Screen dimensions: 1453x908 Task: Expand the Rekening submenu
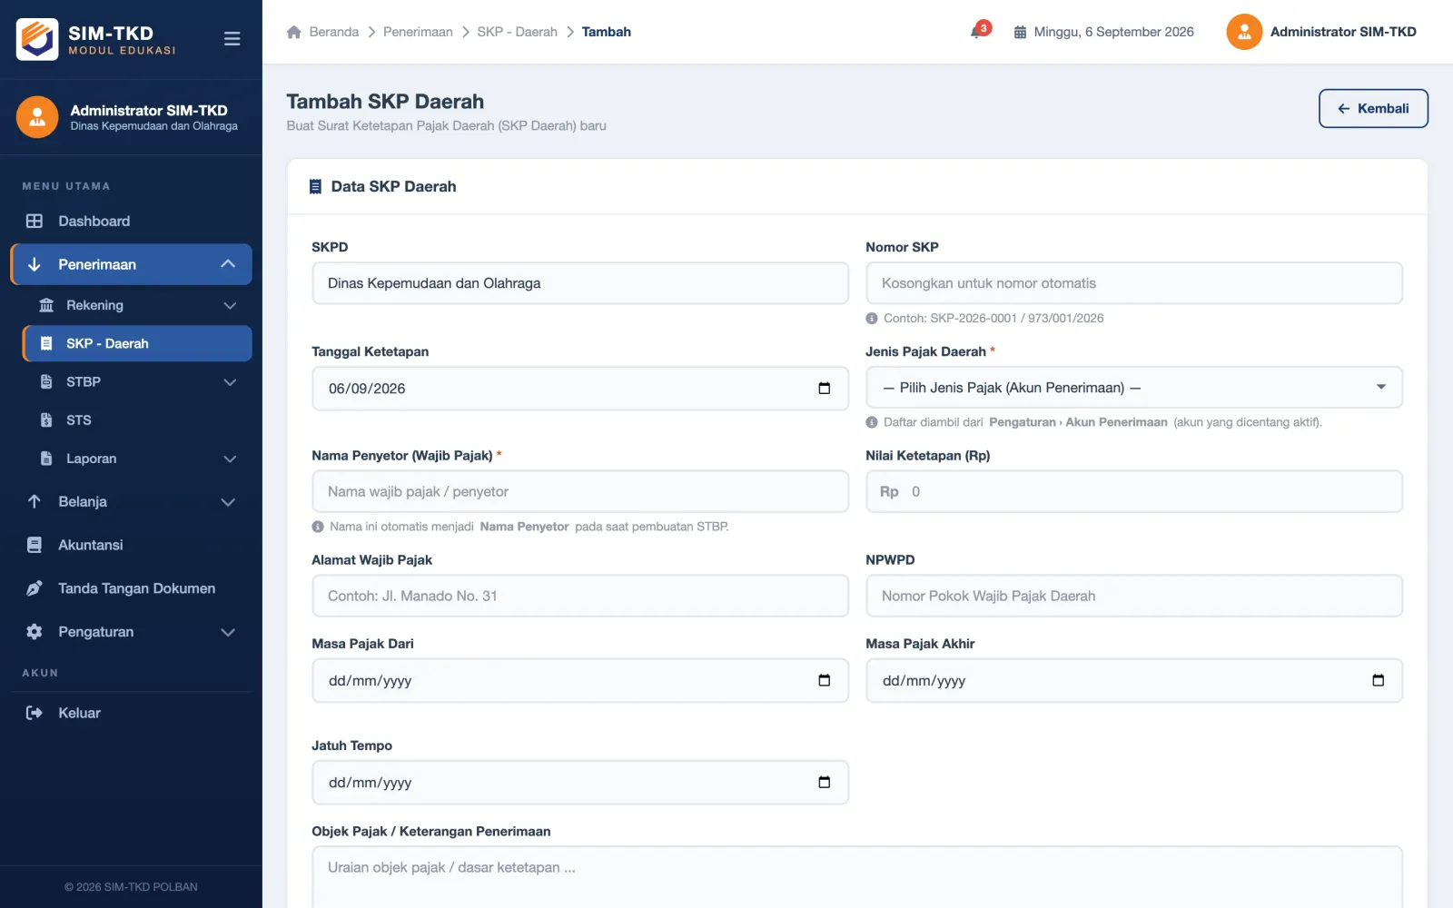point(137,305)
